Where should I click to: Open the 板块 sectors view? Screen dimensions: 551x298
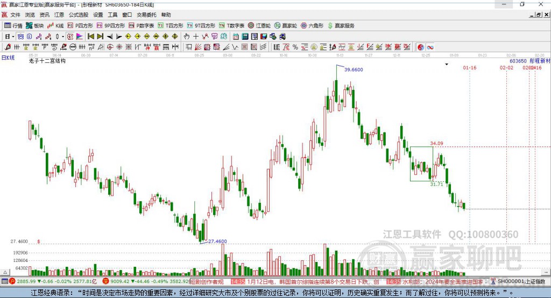[x=34, y=26]
